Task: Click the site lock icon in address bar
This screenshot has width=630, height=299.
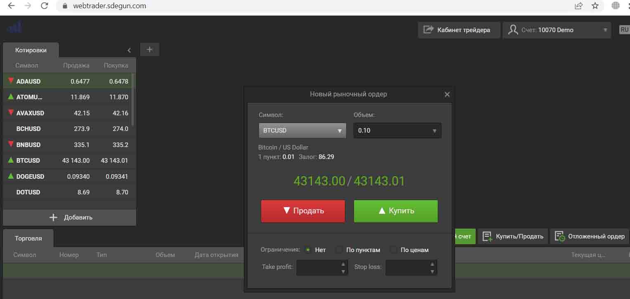Action: tap(64, 6)
